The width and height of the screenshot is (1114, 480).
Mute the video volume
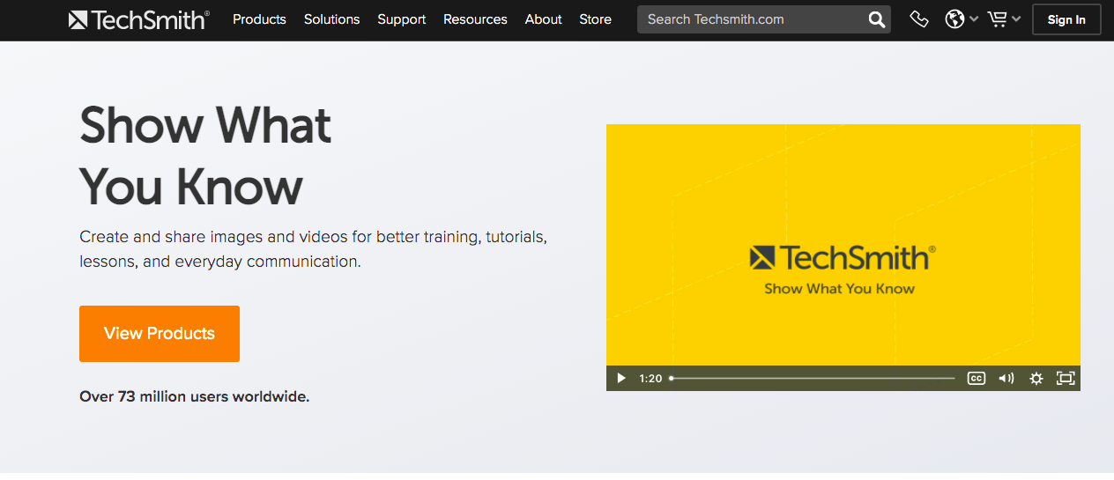pyautogui.click(x=1006, y=378)
